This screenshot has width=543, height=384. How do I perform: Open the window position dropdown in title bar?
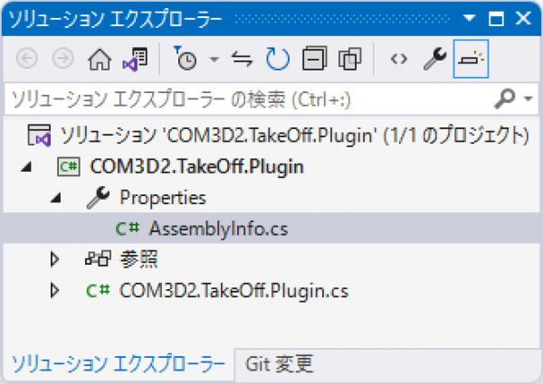click(x=470, y=18)
